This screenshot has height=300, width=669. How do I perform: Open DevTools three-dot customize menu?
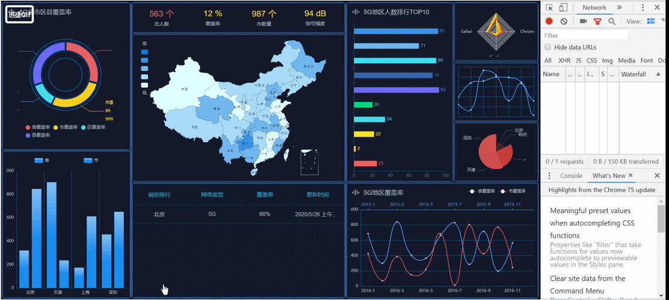(x=643, y=8)
